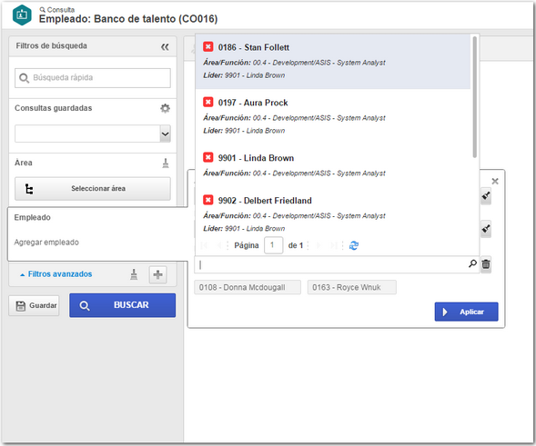The image size is (536, 446).
Task: Open saved queries settings gear
Action: tap(165, 108)
